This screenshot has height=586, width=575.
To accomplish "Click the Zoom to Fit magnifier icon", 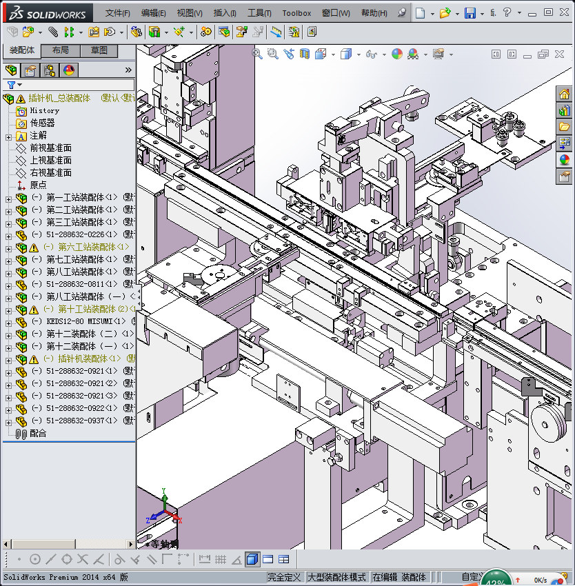I will pyautogui.click(x=258, y=54).
